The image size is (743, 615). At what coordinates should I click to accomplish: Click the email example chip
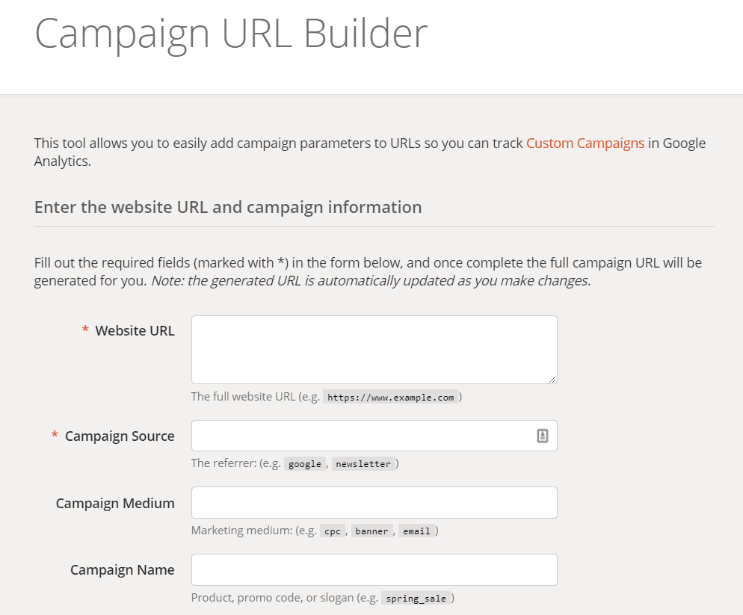(x=417, y=531)
